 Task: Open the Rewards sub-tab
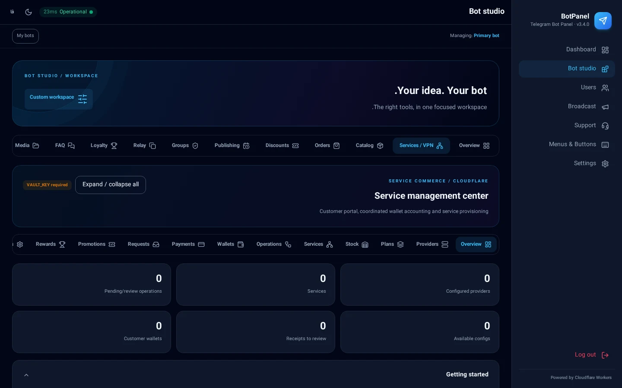click(x=51, y=244)
